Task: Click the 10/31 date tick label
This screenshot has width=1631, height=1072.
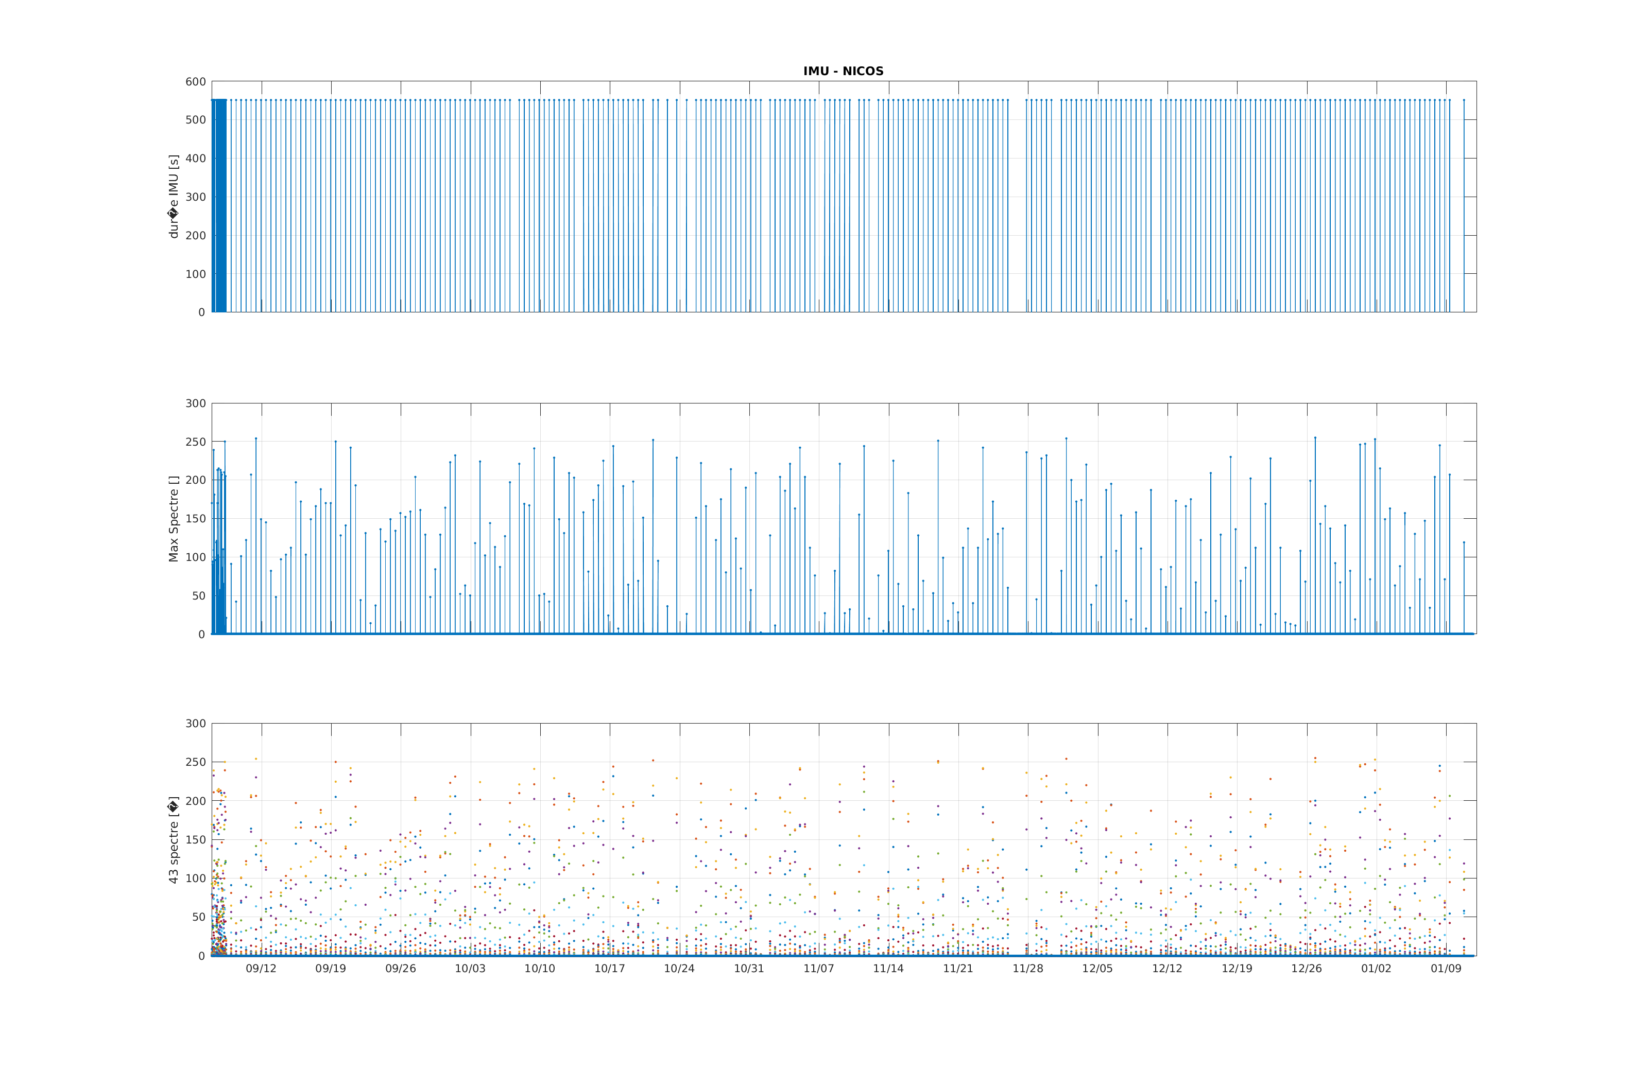Action: point(749,969)
